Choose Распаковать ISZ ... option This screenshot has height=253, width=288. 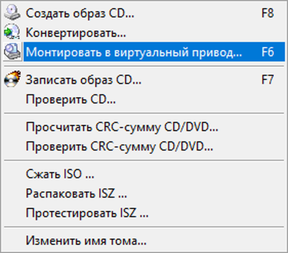[x=144, y=193]
